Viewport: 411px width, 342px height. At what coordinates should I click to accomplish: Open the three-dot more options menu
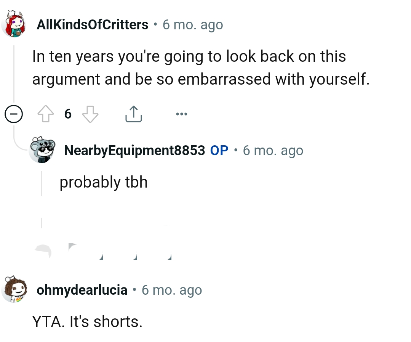(181, 114)
